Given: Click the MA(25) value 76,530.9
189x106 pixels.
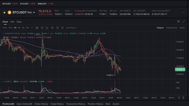Looking at the screenshot, I should 31,38.
